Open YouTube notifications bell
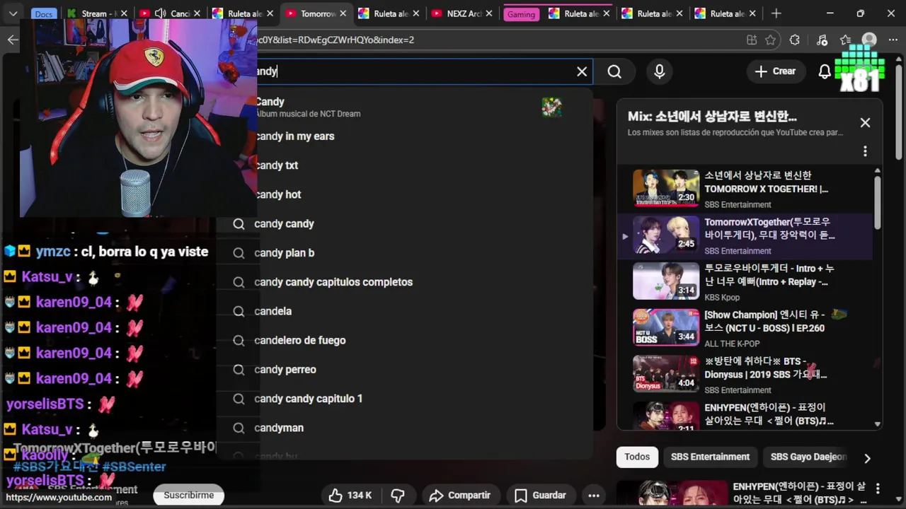The height and width of the screenshot is (509, 906). tap(825, 71)
